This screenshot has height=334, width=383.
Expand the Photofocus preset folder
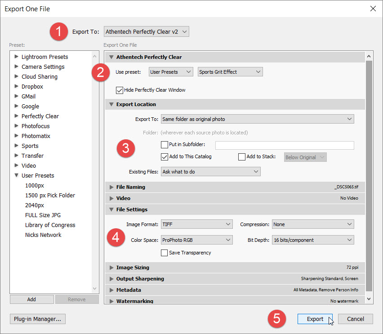[x=16, y=126]
